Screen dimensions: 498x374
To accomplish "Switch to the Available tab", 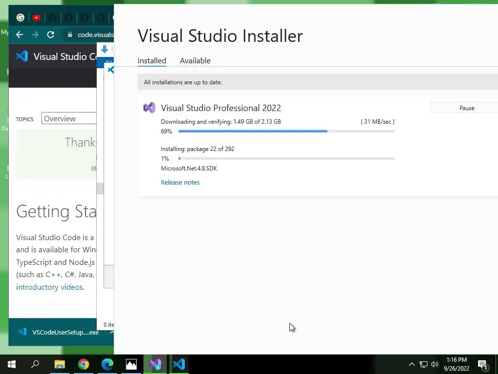I will click(195, 60).
